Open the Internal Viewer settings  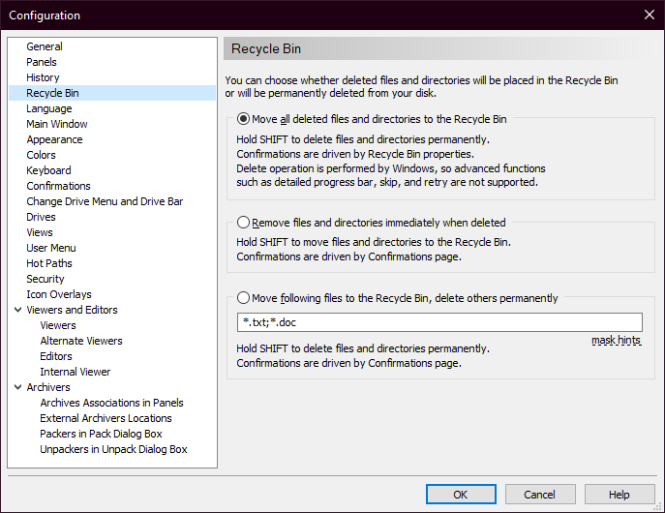76,372
